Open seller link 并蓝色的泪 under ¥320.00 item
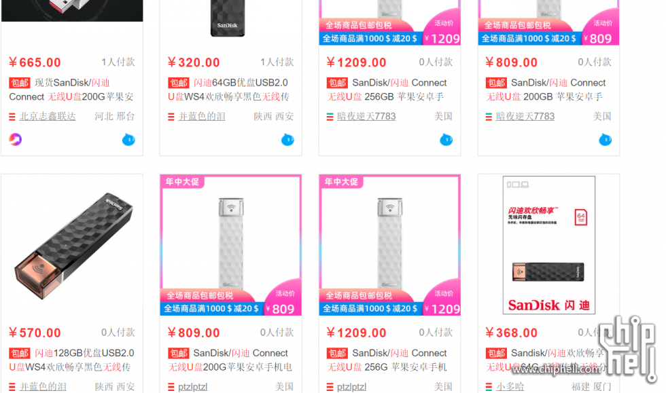The width and height of the screenshot is (666, 393). click(x=202, y=116)
